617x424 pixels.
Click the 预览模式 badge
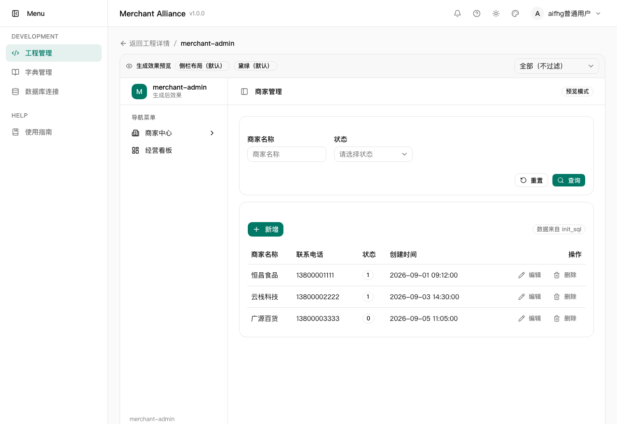(x=577, y=92)
